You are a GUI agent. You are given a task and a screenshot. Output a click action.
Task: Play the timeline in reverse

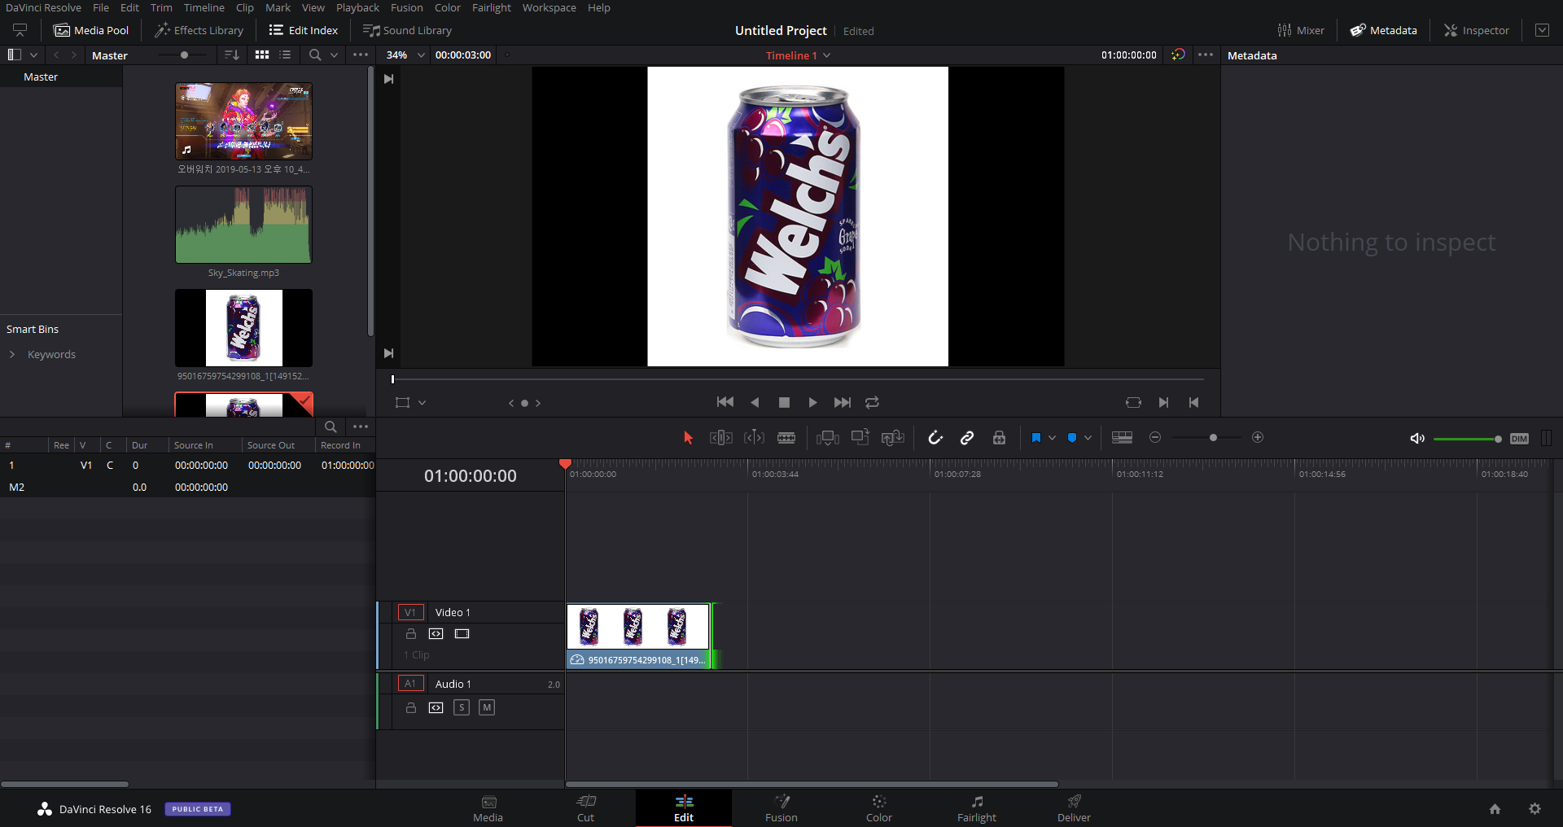[x=755, y=402]
